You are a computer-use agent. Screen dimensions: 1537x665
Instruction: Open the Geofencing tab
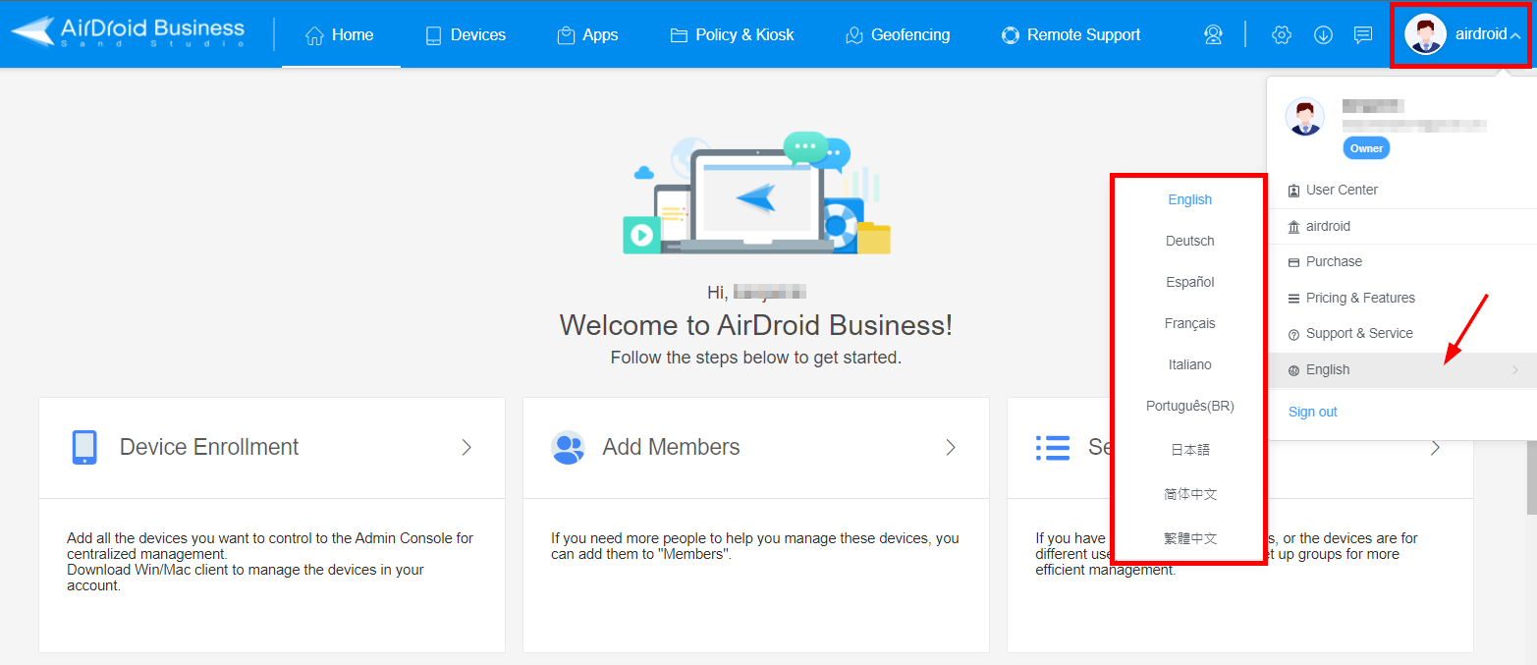coord(898,34)
